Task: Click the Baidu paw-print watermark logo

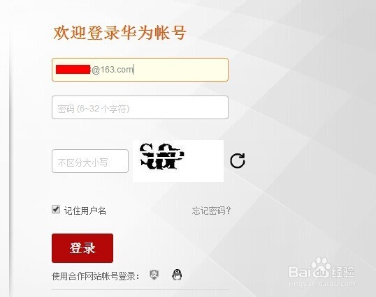Action: pos(321,267)
